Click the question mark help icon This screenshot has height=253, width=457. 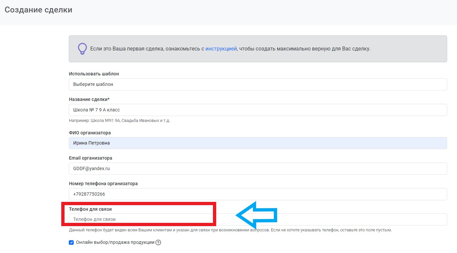pos(158,243)
